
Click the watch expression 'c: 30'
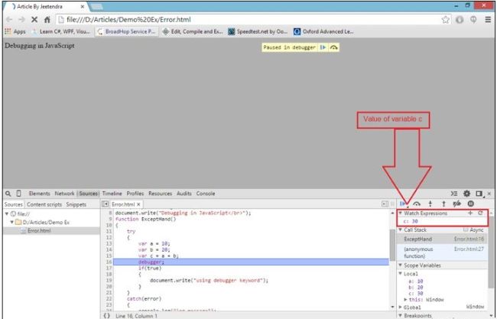[411, 222]
